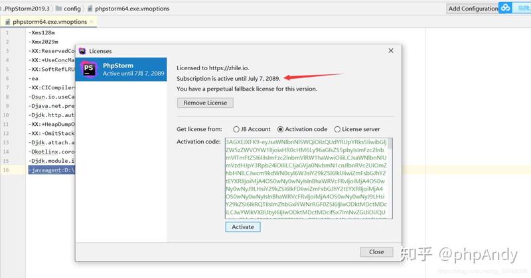The image size is (531, 278).
Task: Click the Activate button
Action: point(242,226)
